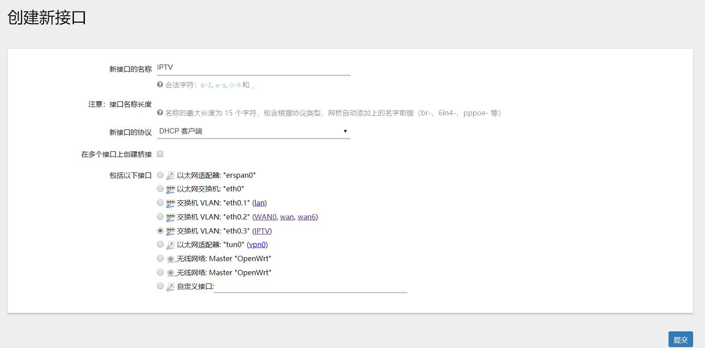
Task: Click the custom interface icon
Action: click(x=170, y=287)
